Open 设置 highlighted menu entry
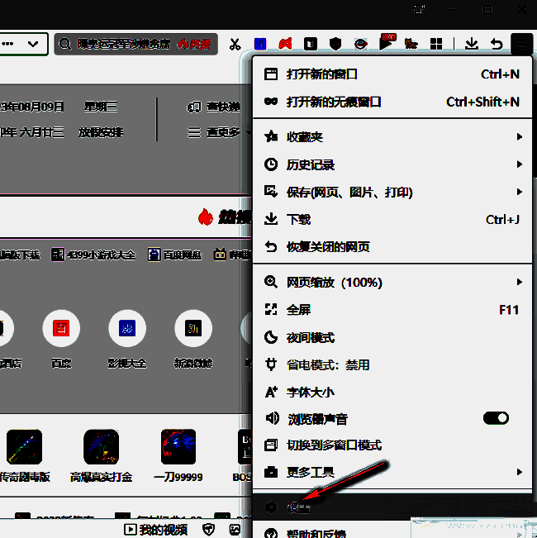 pyautogui.click(x=392, y=507)
